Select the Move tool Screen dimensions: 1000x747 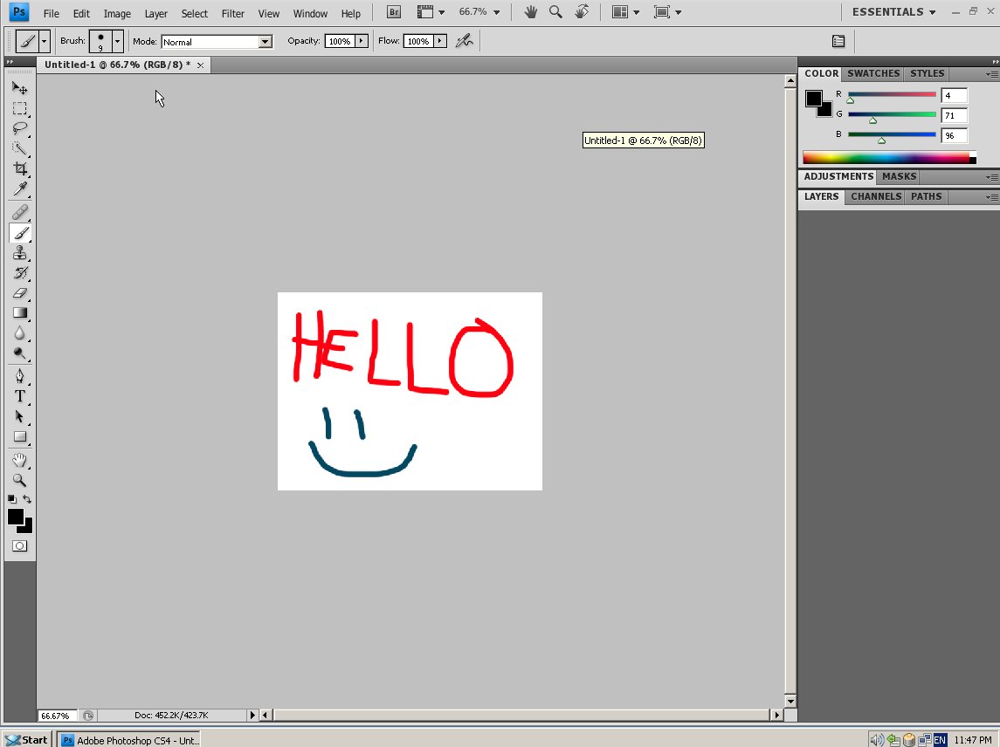(x=20, y=88)
